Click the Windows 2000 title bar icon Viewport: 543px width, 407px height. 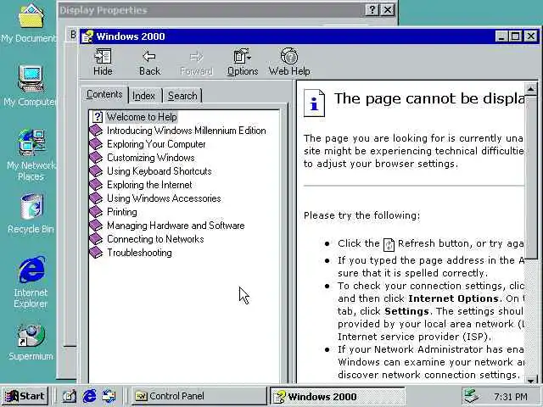point(87,36)
